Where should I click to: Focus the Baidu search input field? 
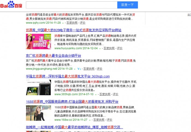point(71,5)
